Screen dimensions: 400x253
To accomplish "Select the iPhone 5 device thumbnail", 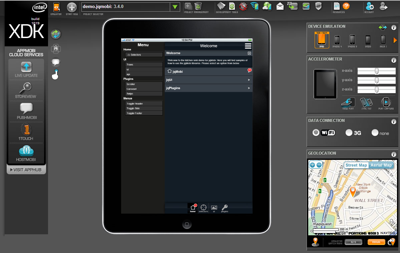I will [x=352, y=41].
